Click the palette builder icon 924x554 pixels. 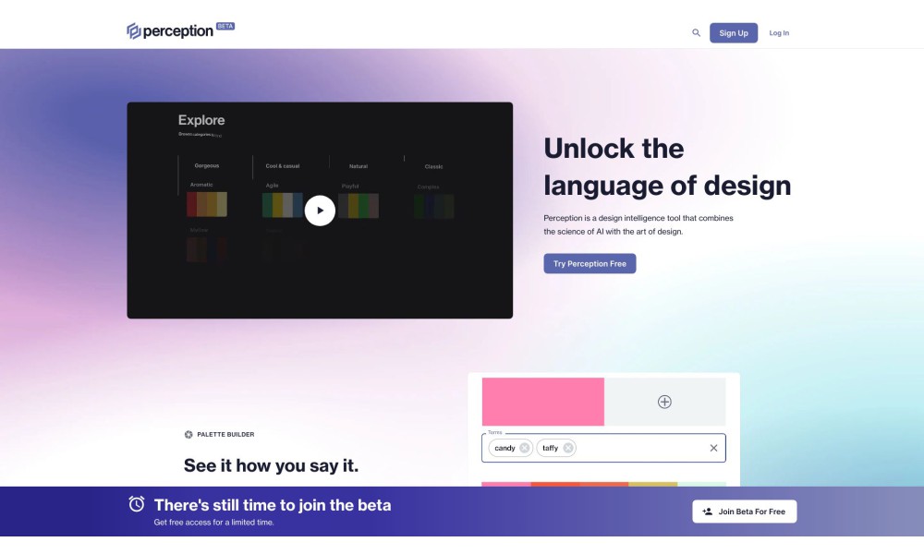(188, 435)
